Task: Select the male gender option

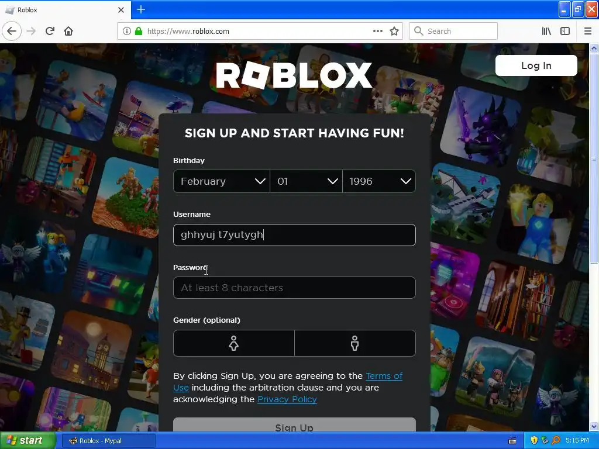Action: 355,343
